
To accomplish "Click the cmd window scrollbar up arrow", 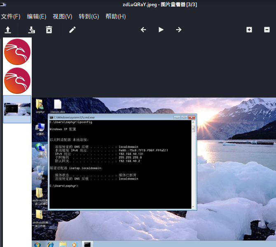I will [193, 122].
